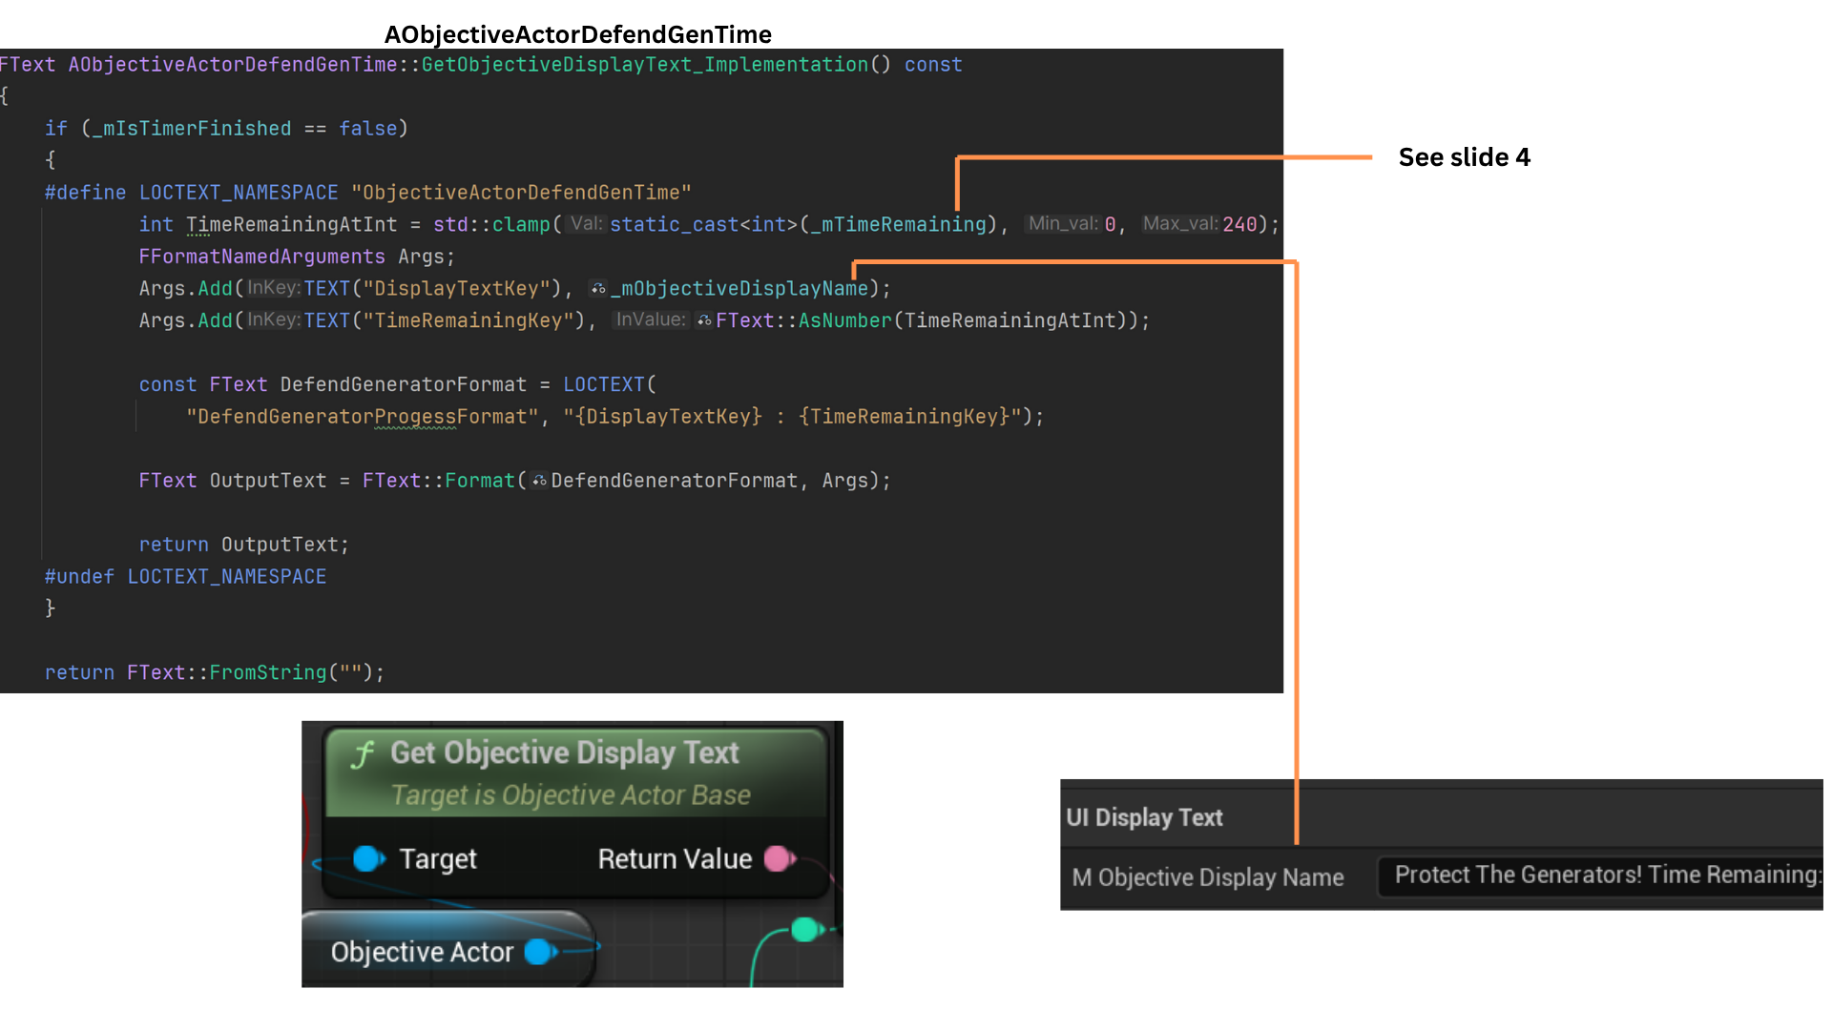This screenshot has height=1030, width=1832.
Task: Click the Max_val inlay hint
Action: click(x=1180, y=224)
